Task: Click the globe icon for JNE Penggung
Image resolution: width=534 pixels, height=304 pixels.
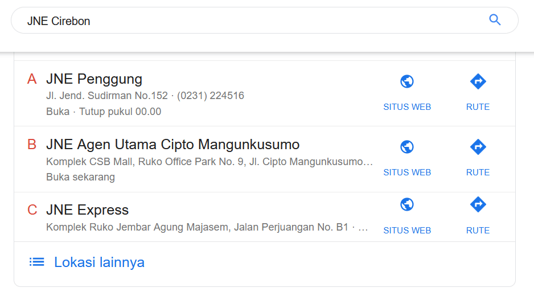Action: (407, 81)
